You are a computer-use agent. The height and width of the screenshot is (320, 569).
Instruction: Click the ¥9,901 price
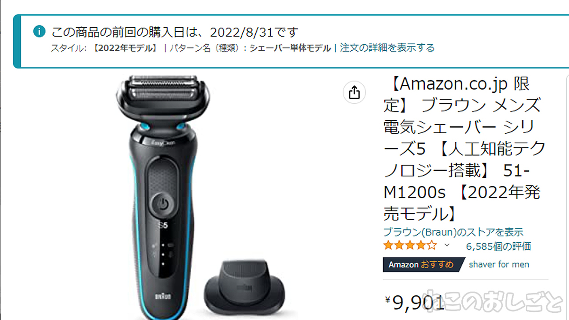[x=414, y=302]
